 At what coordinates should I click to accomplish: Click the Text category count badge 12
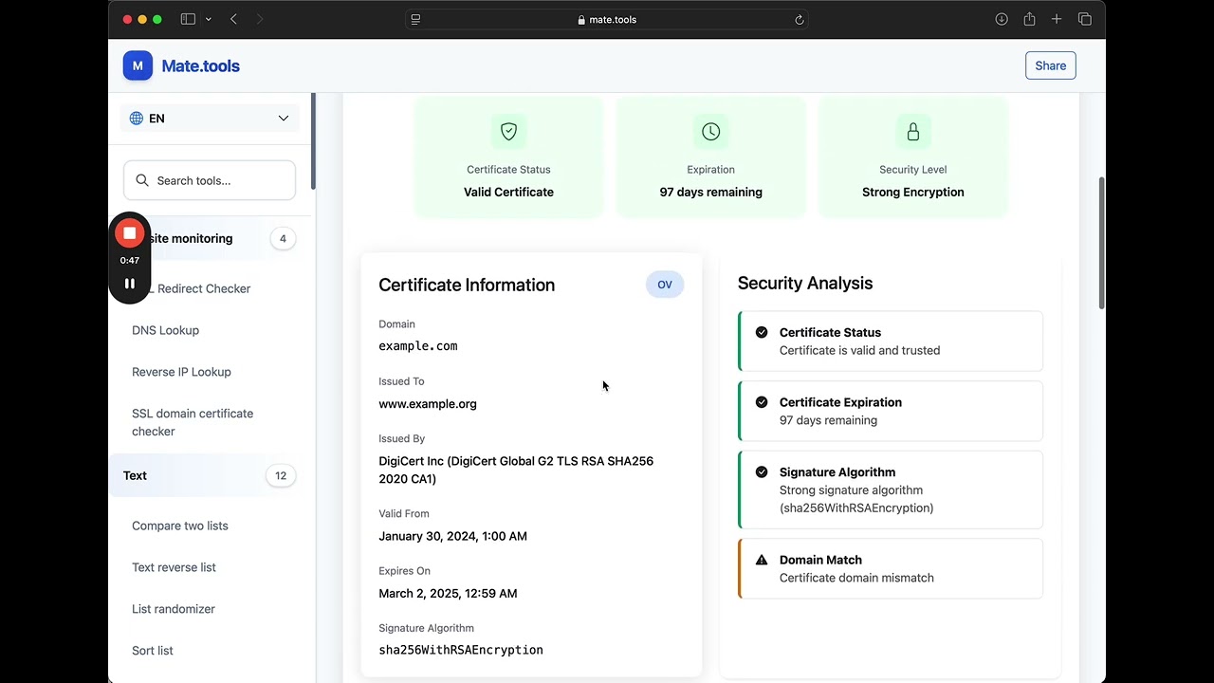point(281,475)
